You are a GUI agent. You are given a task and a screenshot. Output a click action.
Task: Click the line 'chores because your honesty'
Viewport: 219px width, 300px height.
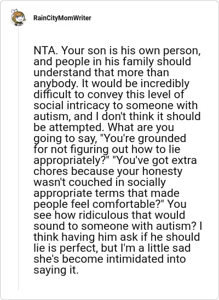108,172
